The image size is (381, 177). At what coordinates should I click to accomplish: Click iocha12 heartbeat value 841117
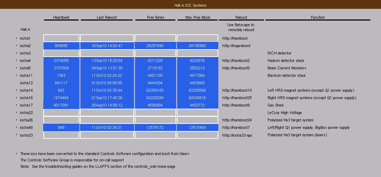pos(61,83)
